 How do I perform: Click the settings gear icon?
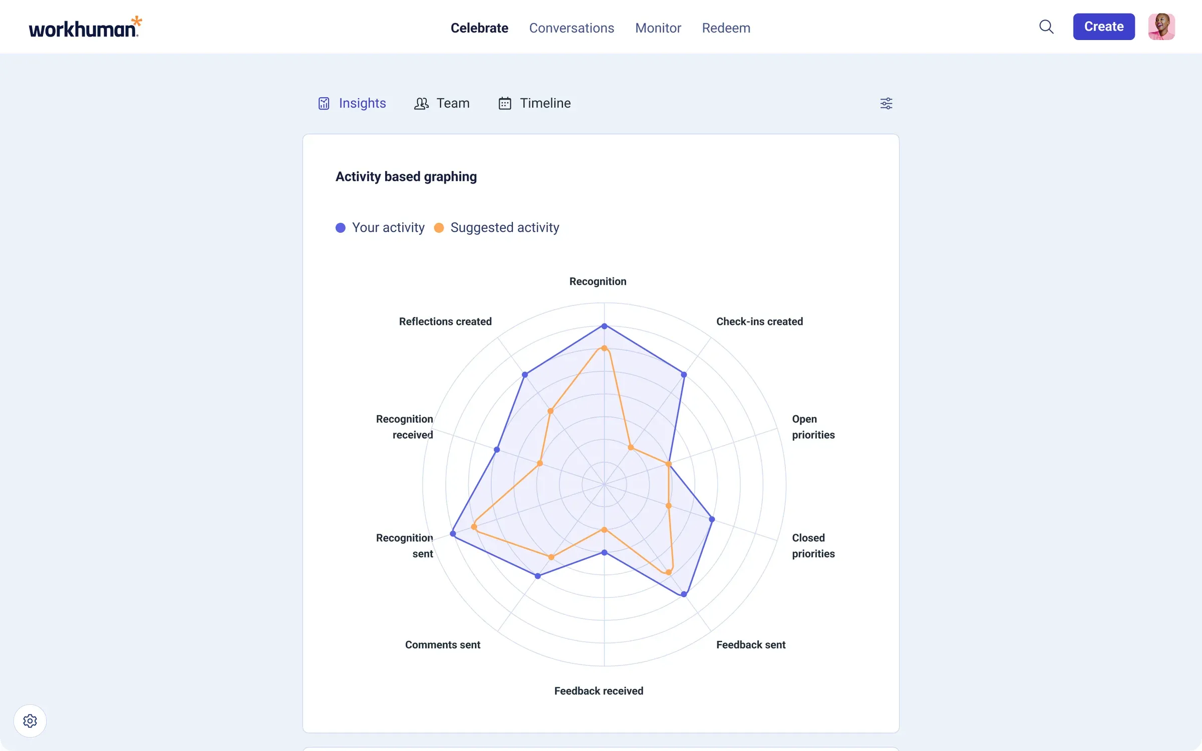click(x=30, y=721)
